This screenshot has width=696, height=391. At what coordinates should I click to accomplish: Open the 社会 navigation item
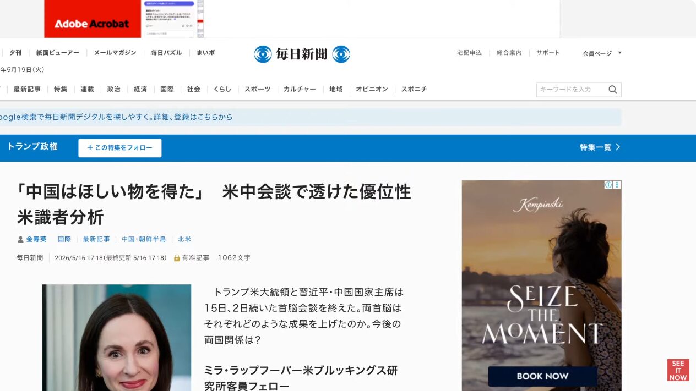pyautogui.click(x=194, y=89)
